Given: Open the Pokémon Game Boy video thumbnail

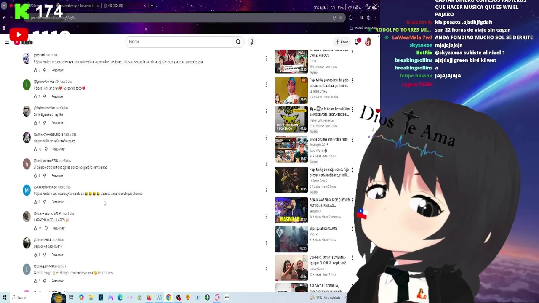Looking at the screenshot, I should (291, 119).
